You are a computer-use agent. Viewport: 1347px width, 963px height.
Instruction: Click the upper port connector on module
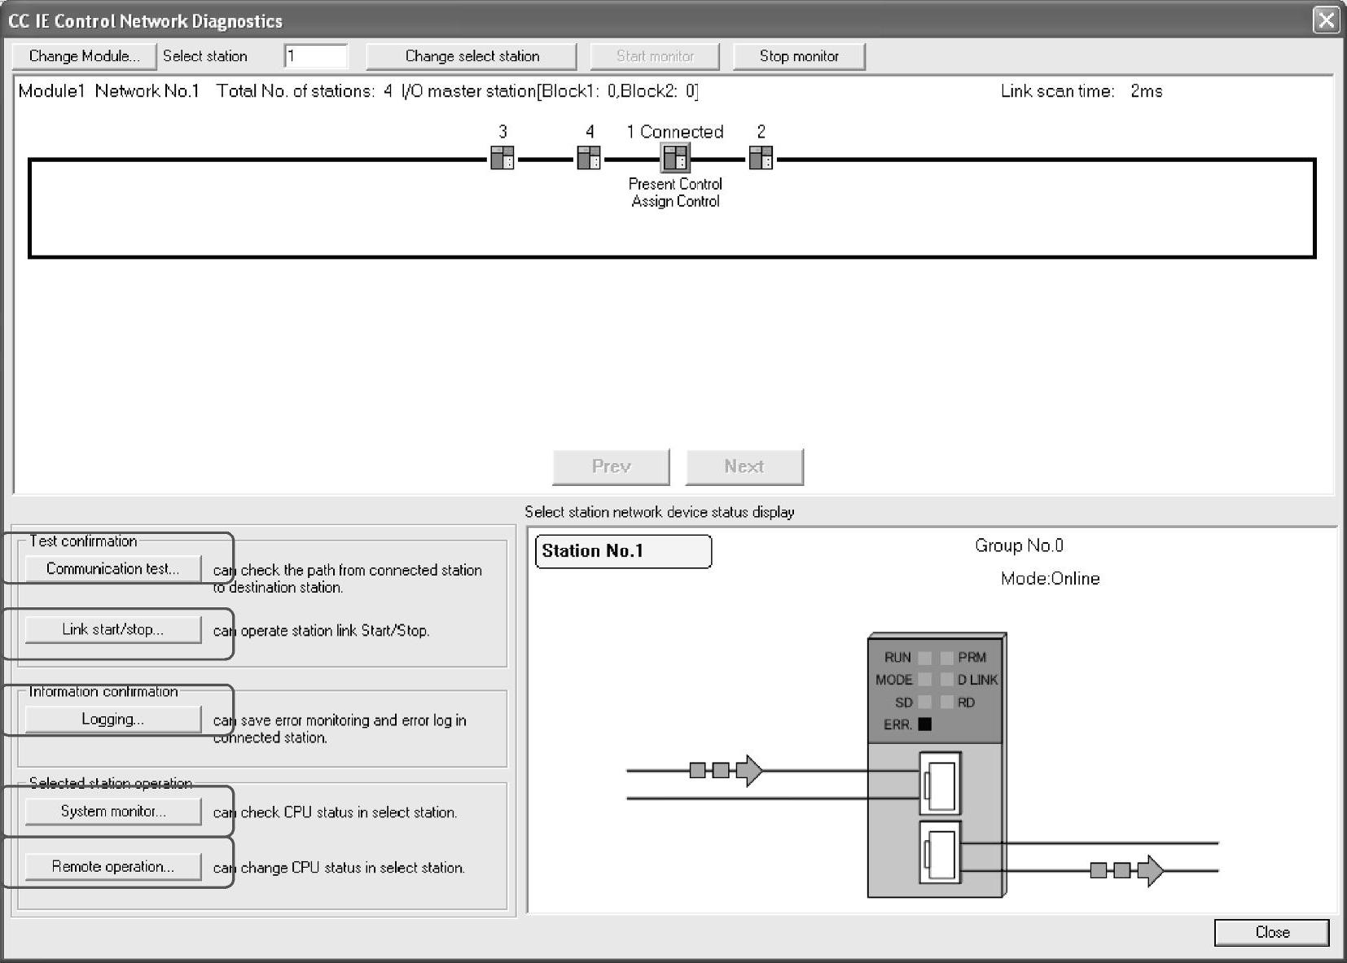(x=940, y=784)
